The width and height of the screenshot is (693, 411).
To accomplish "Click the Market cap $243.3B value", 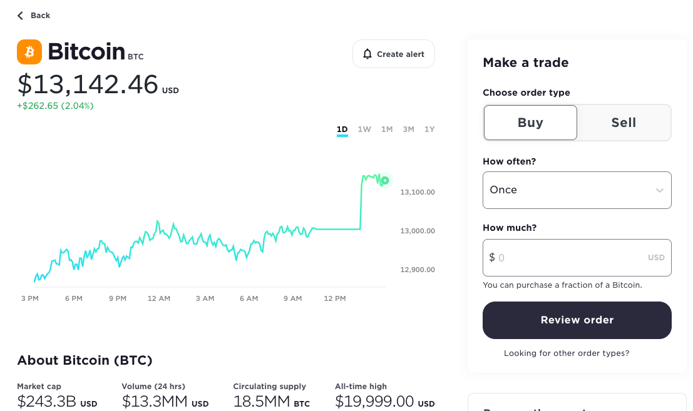I will click(x=57, y=401).
